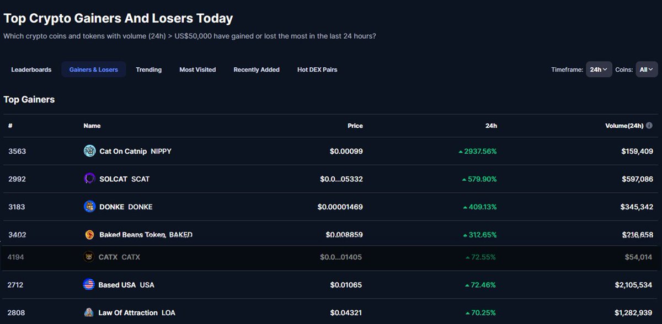Click the SOLCAT purple coin logo
The image size is (662, 324).
(89, 179)
